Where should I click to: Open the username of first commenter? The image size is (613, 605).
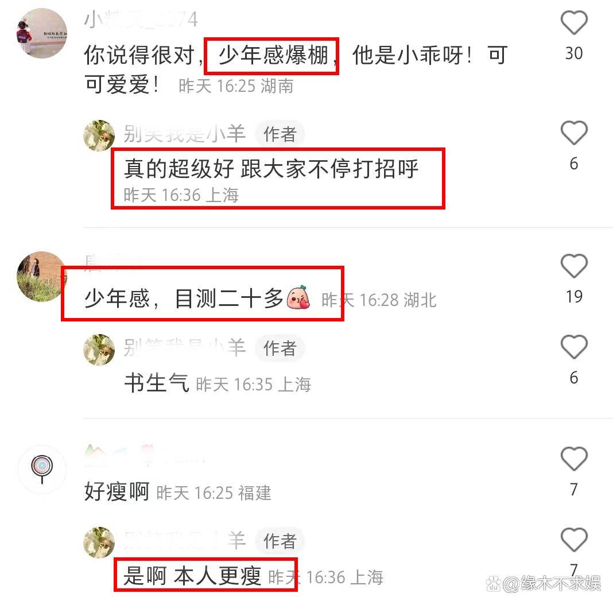coord(141,19)
